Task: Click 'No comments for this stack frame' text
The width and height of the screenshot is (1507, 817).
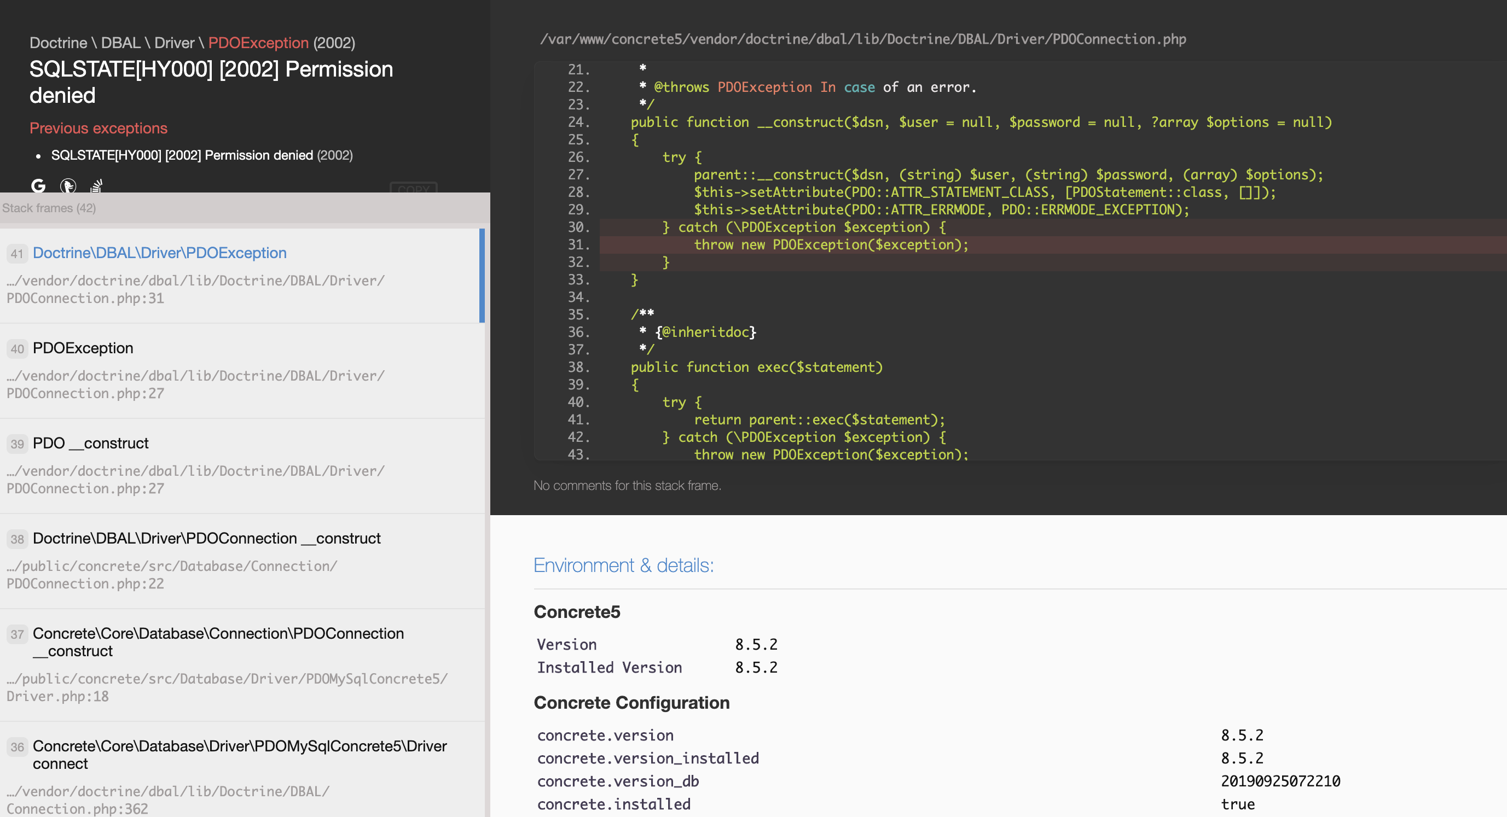Action: (627, 486)
